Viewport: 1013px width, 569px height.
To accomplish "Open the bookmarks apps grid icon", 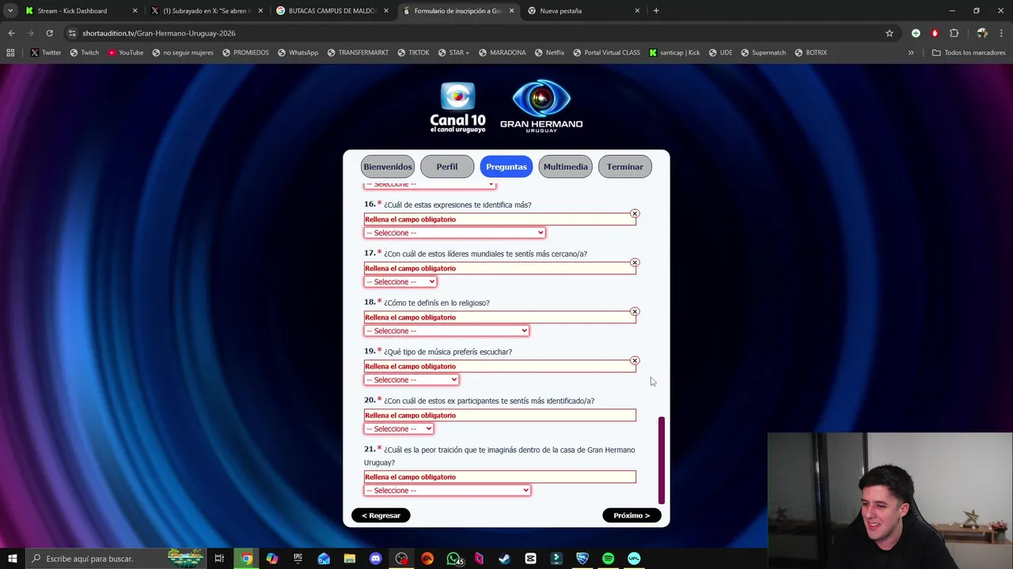I will [x=10, y=53].
